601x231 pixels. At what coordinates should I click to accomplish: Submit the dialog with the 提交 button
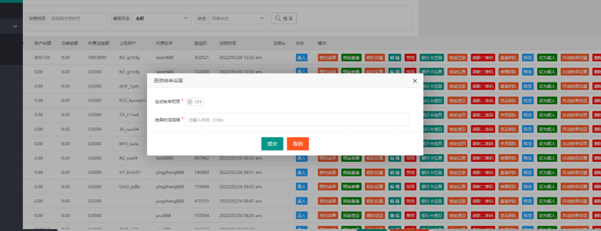pos(272,144)
